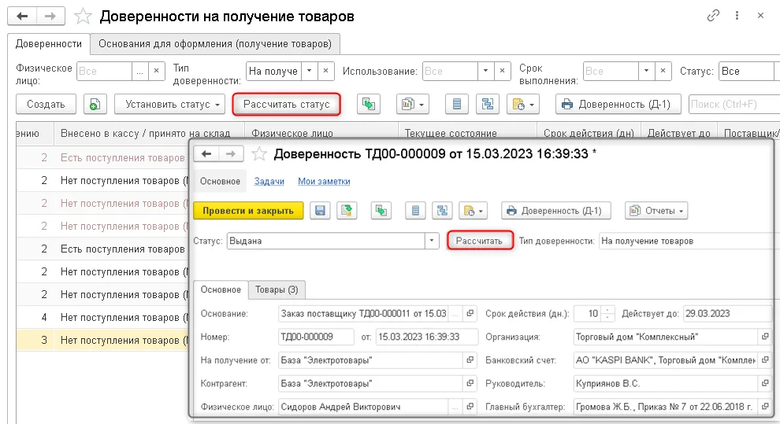Print Доверенность (Д-1) from list toolbar

pos(618,105)
